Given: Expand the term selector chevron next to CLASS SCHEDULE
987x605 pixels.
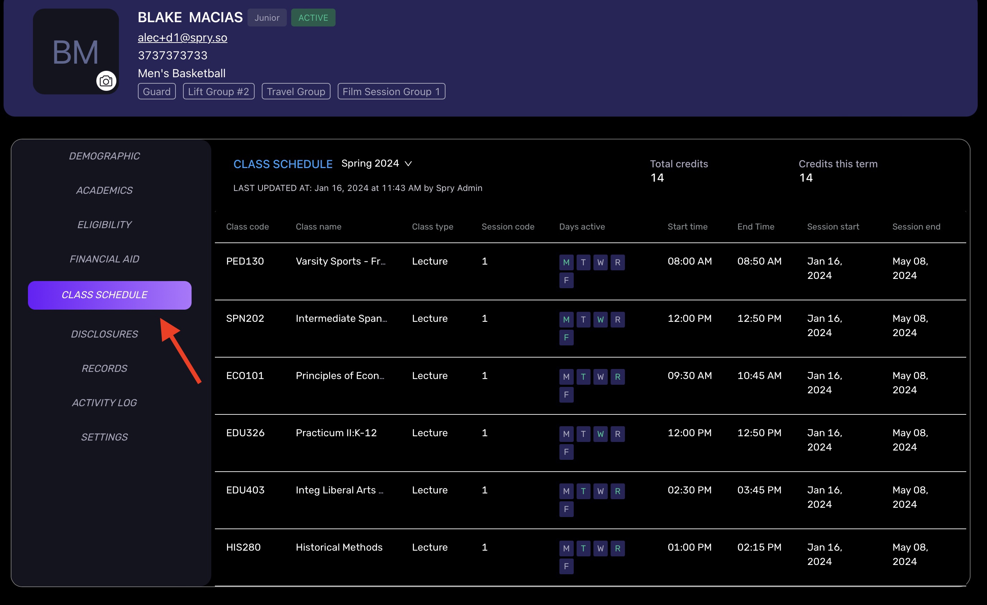Looking at the screenshot, I should 409,164.
